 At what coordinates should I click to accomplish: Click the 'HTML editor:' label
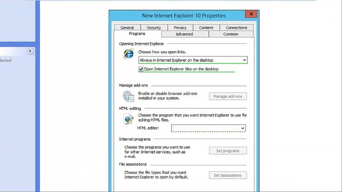(148, 128)
